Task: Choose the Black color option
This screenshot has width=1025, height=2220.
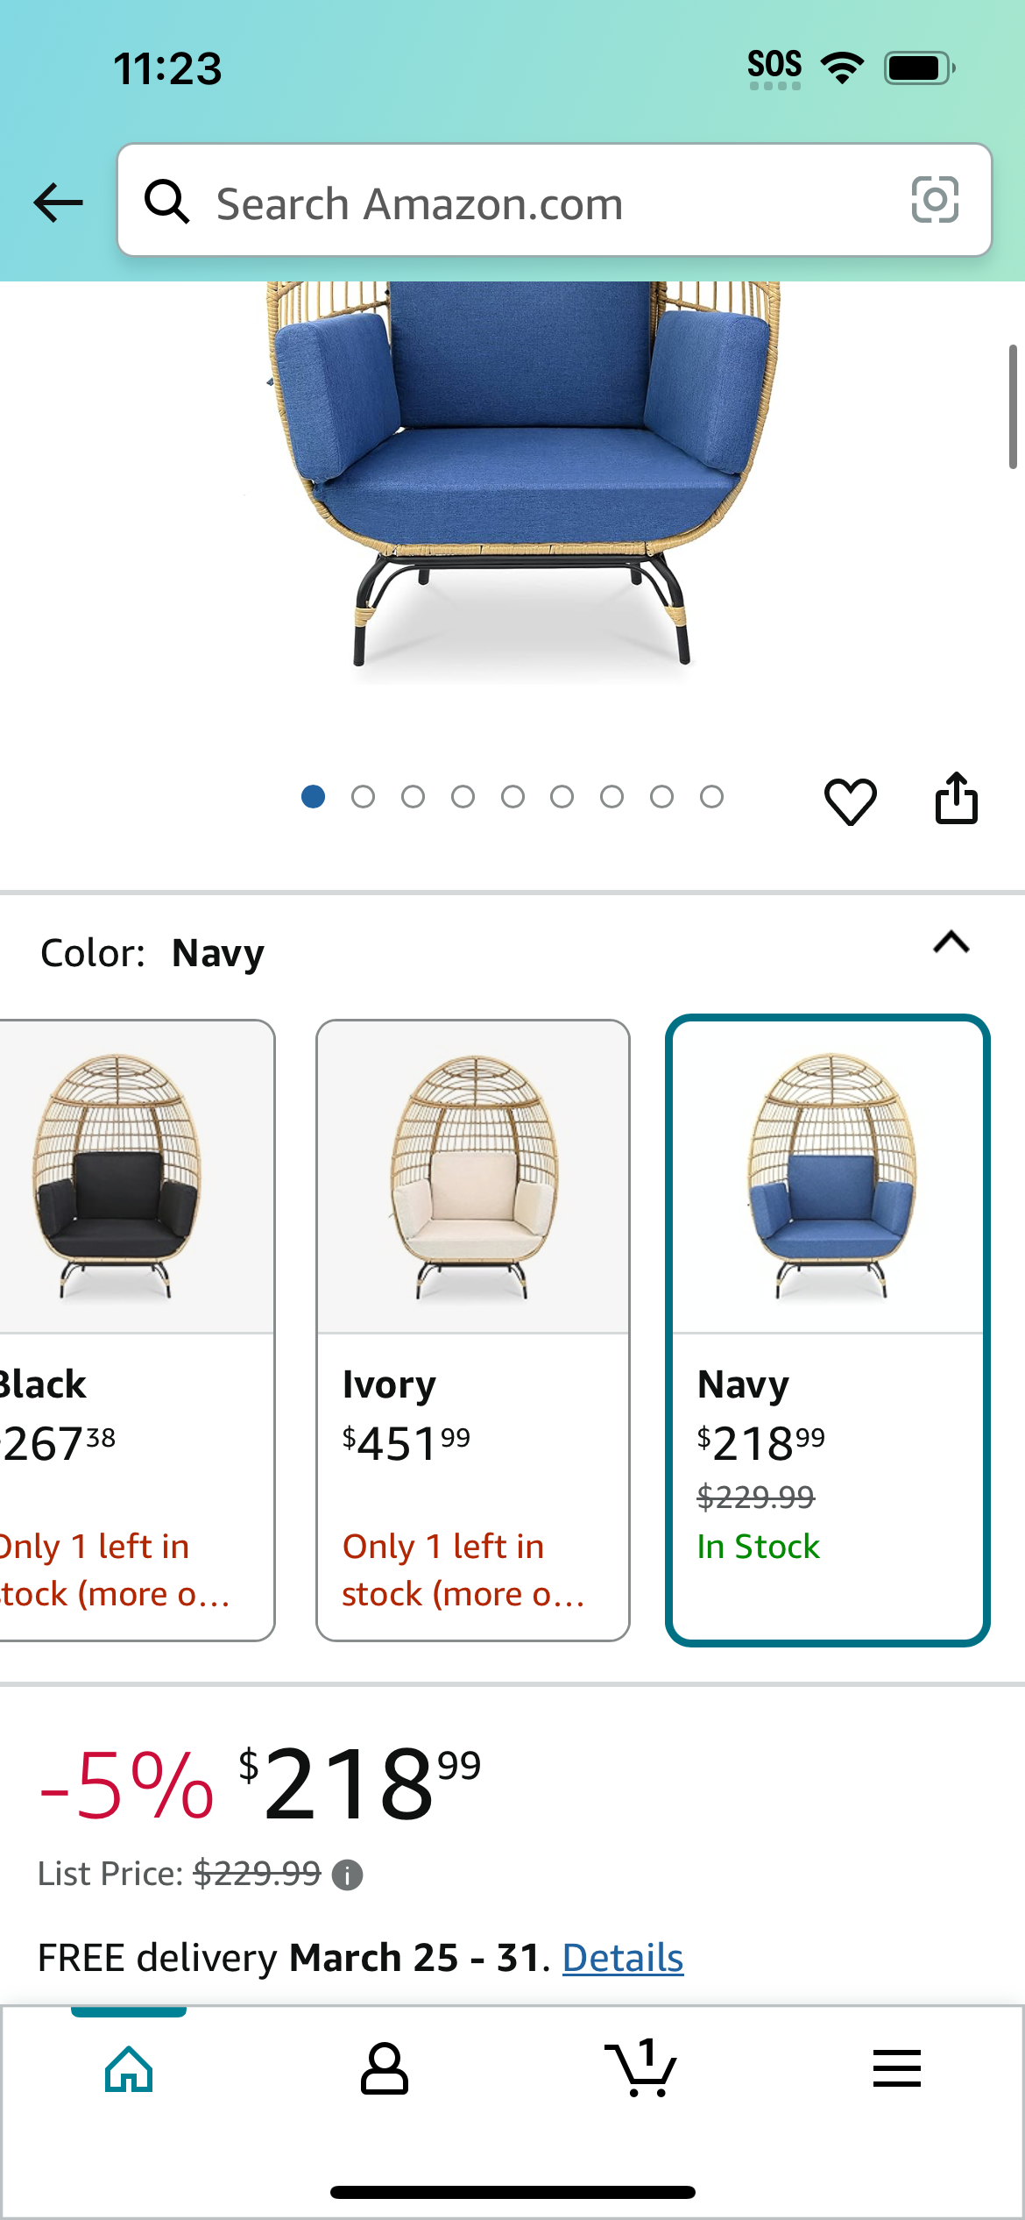Action: click(x=137, y=1329)
